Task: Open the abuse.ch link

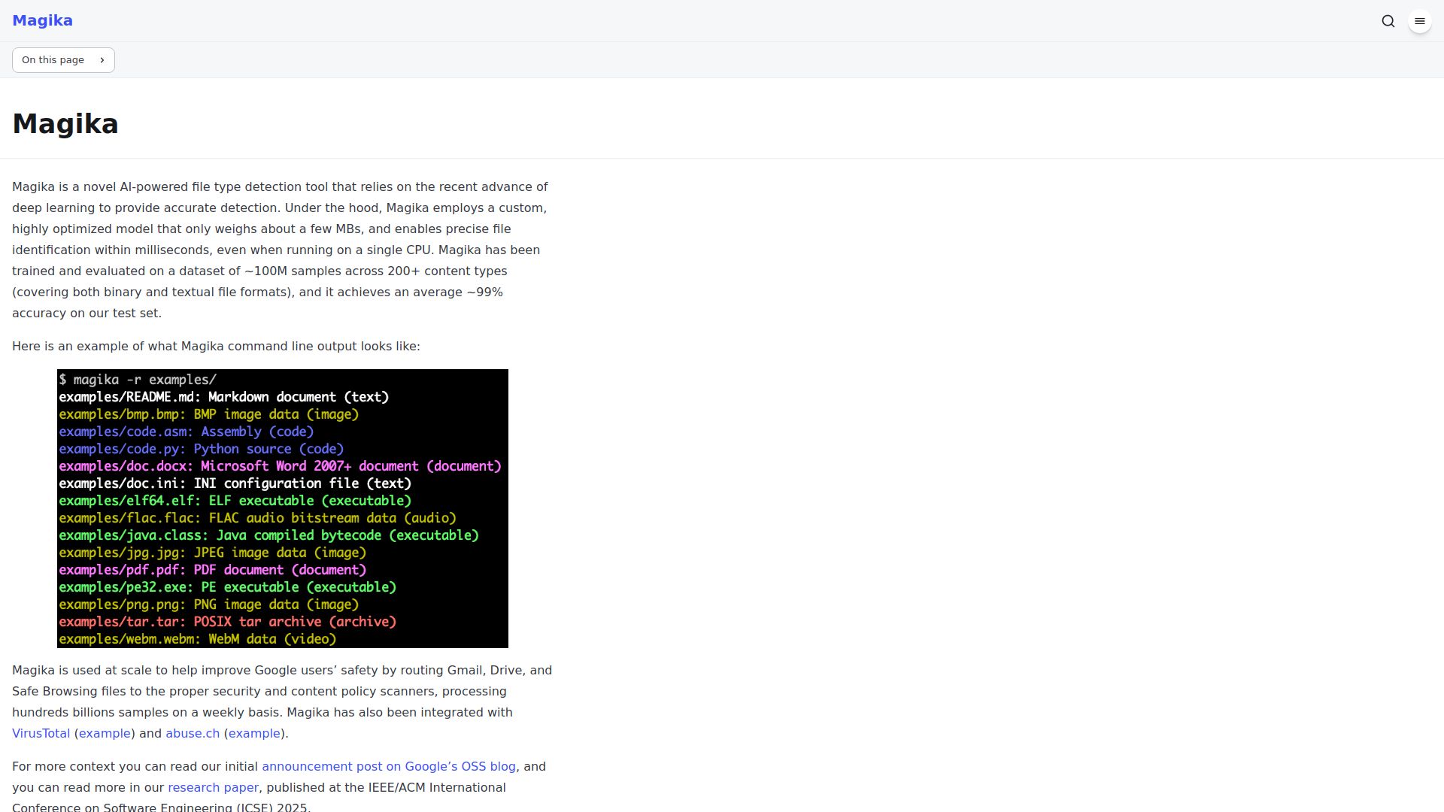Action: (x=193, y=733)
